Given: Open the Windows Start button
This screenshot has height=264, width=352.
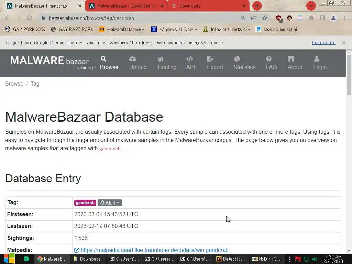Looking at the screenshot, I should click(9, 259).
